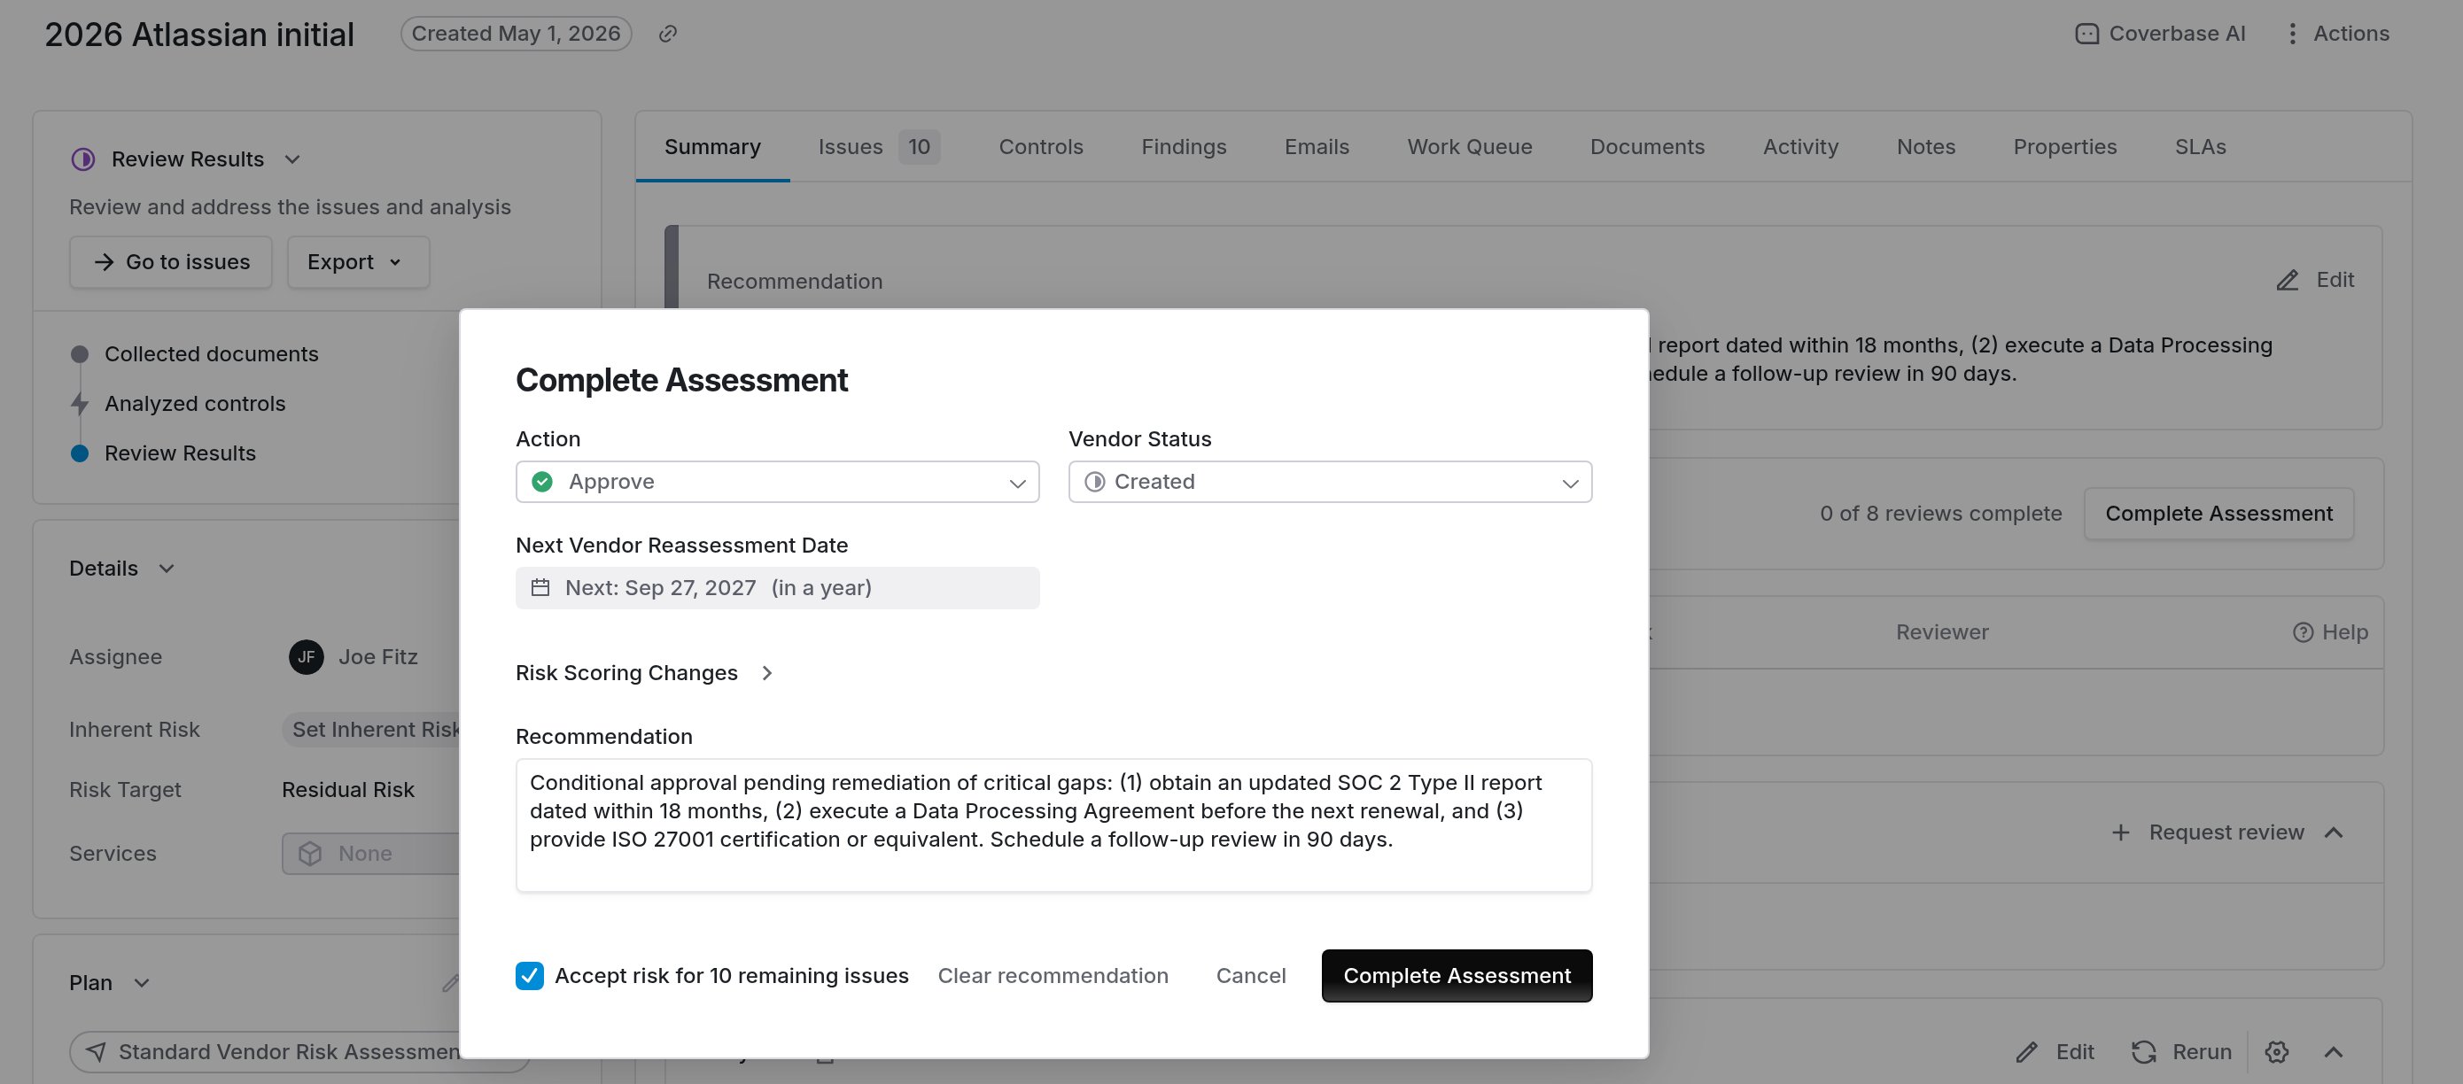
Task: Collapse the Request review section chevron
Action: click(x=2333, y=832)
